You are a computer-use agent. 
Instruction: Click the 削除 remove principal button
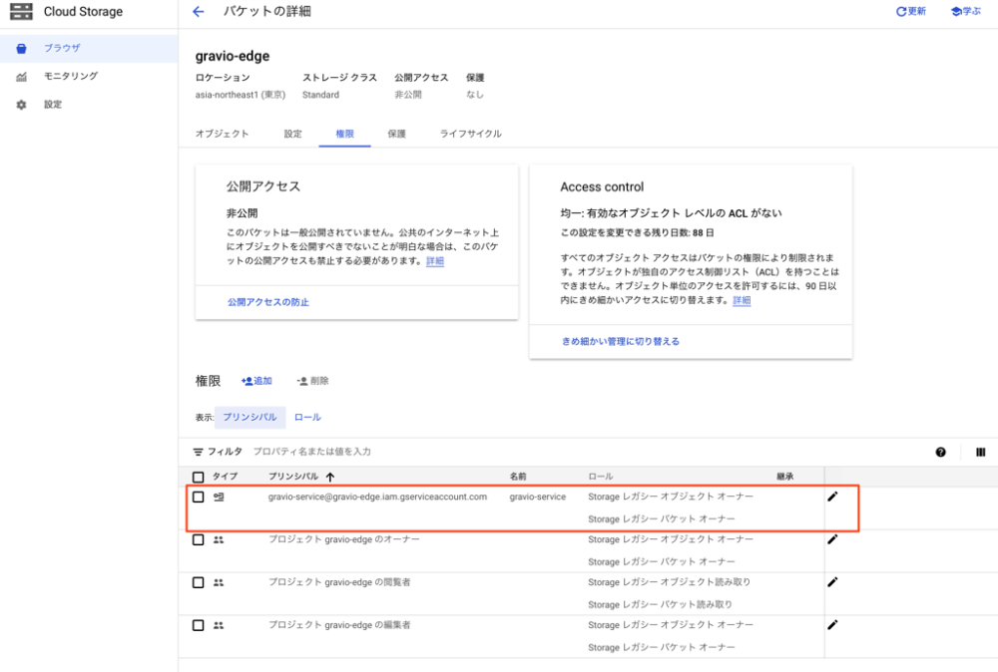coord(312,381)
